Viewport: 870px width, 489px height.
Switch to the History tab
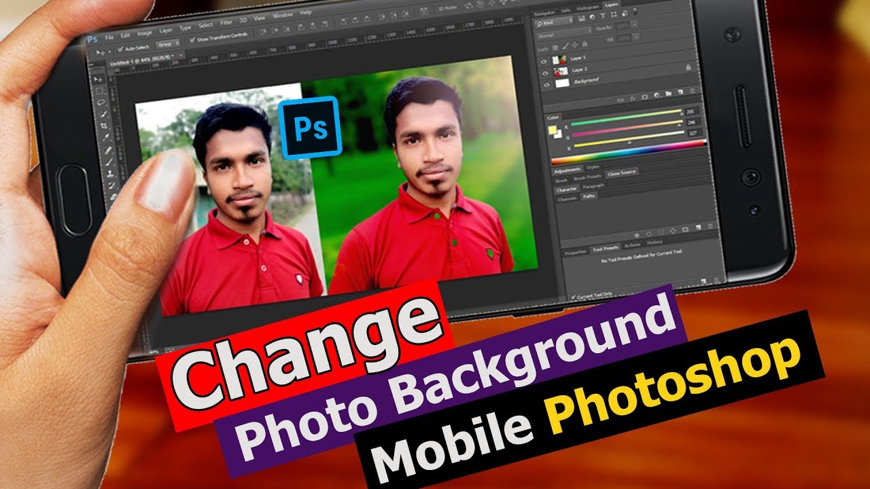(654, 242)
